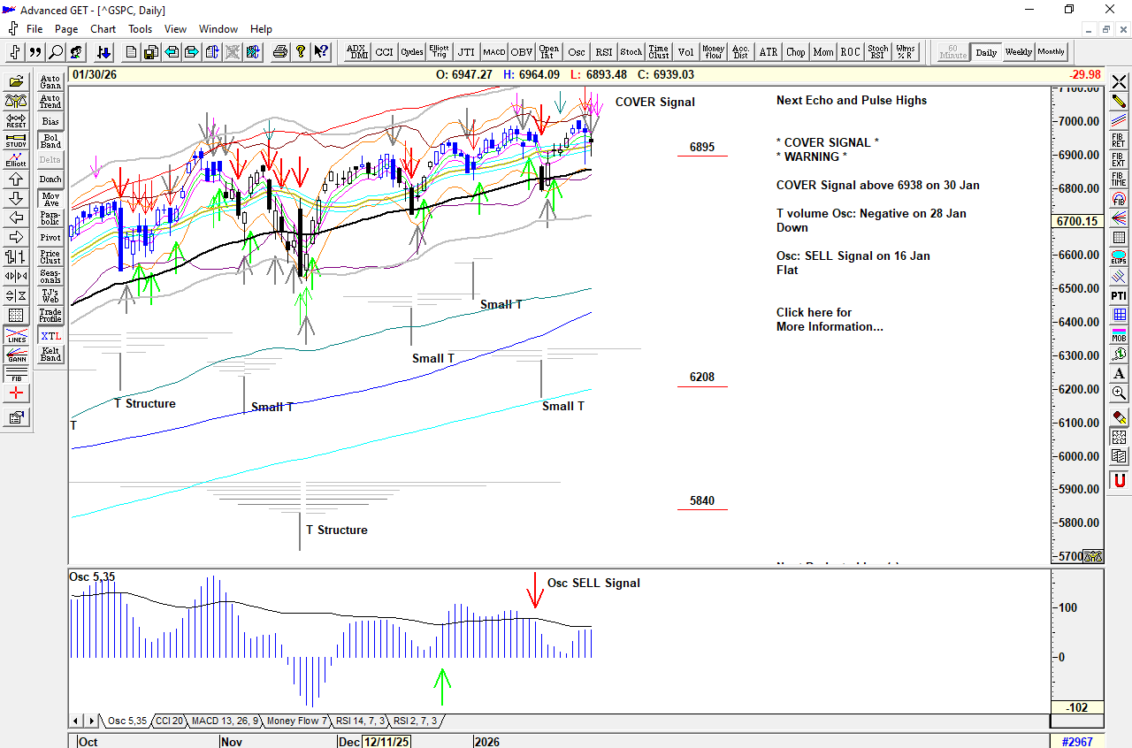The height and width of the screenshot is (748, 1132).
Task: Toggle the XTL indicator
Action: [50, 336]
